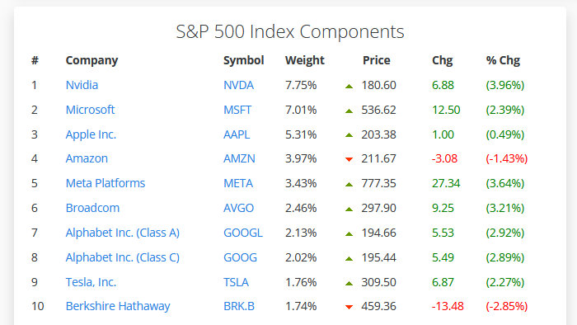This screenshot has height=325, width=577.
Task: Open the NVDA symbol link
Action: (238, 85)
